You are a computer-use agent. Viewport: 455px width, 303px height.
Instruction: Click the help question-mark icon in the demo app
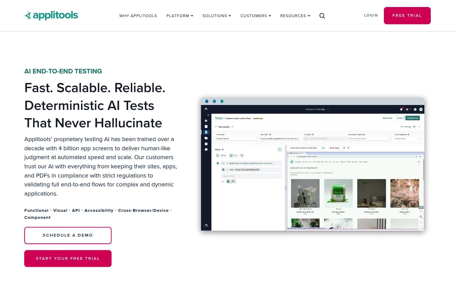pyautogui.click(x=415, y=109)
